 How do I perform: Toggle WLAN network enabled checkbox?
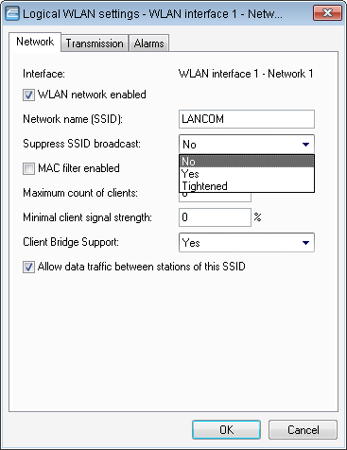click(28, 95)
